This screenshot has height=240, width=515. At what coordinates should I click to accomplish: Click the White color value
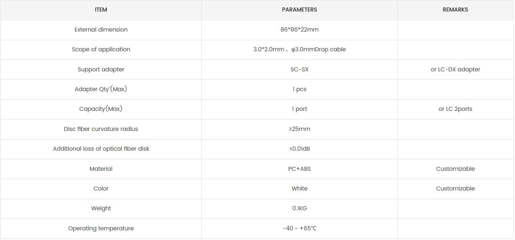point(299,189)
